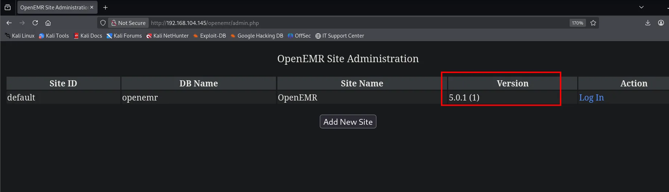Expand the list all tabs chevron

pos(641,7)
